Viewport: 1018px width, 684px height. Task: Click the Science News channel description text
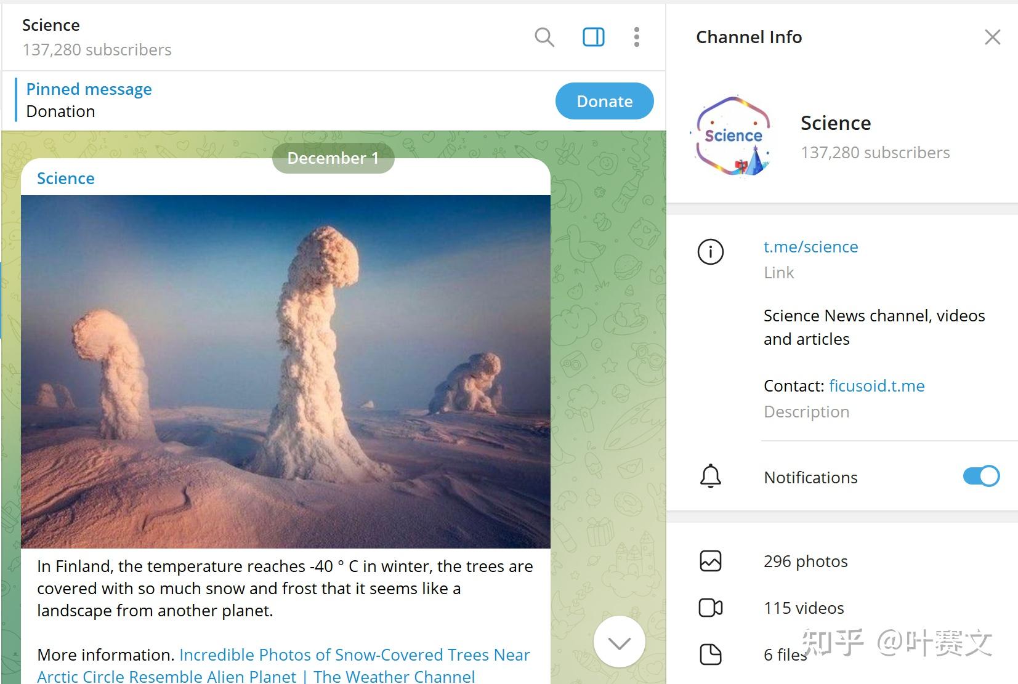pos(875,328)
